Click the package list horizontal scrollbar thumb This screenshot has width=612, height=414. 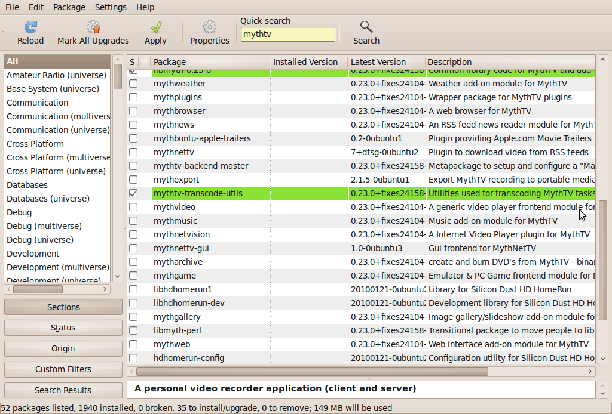point(312,372)
